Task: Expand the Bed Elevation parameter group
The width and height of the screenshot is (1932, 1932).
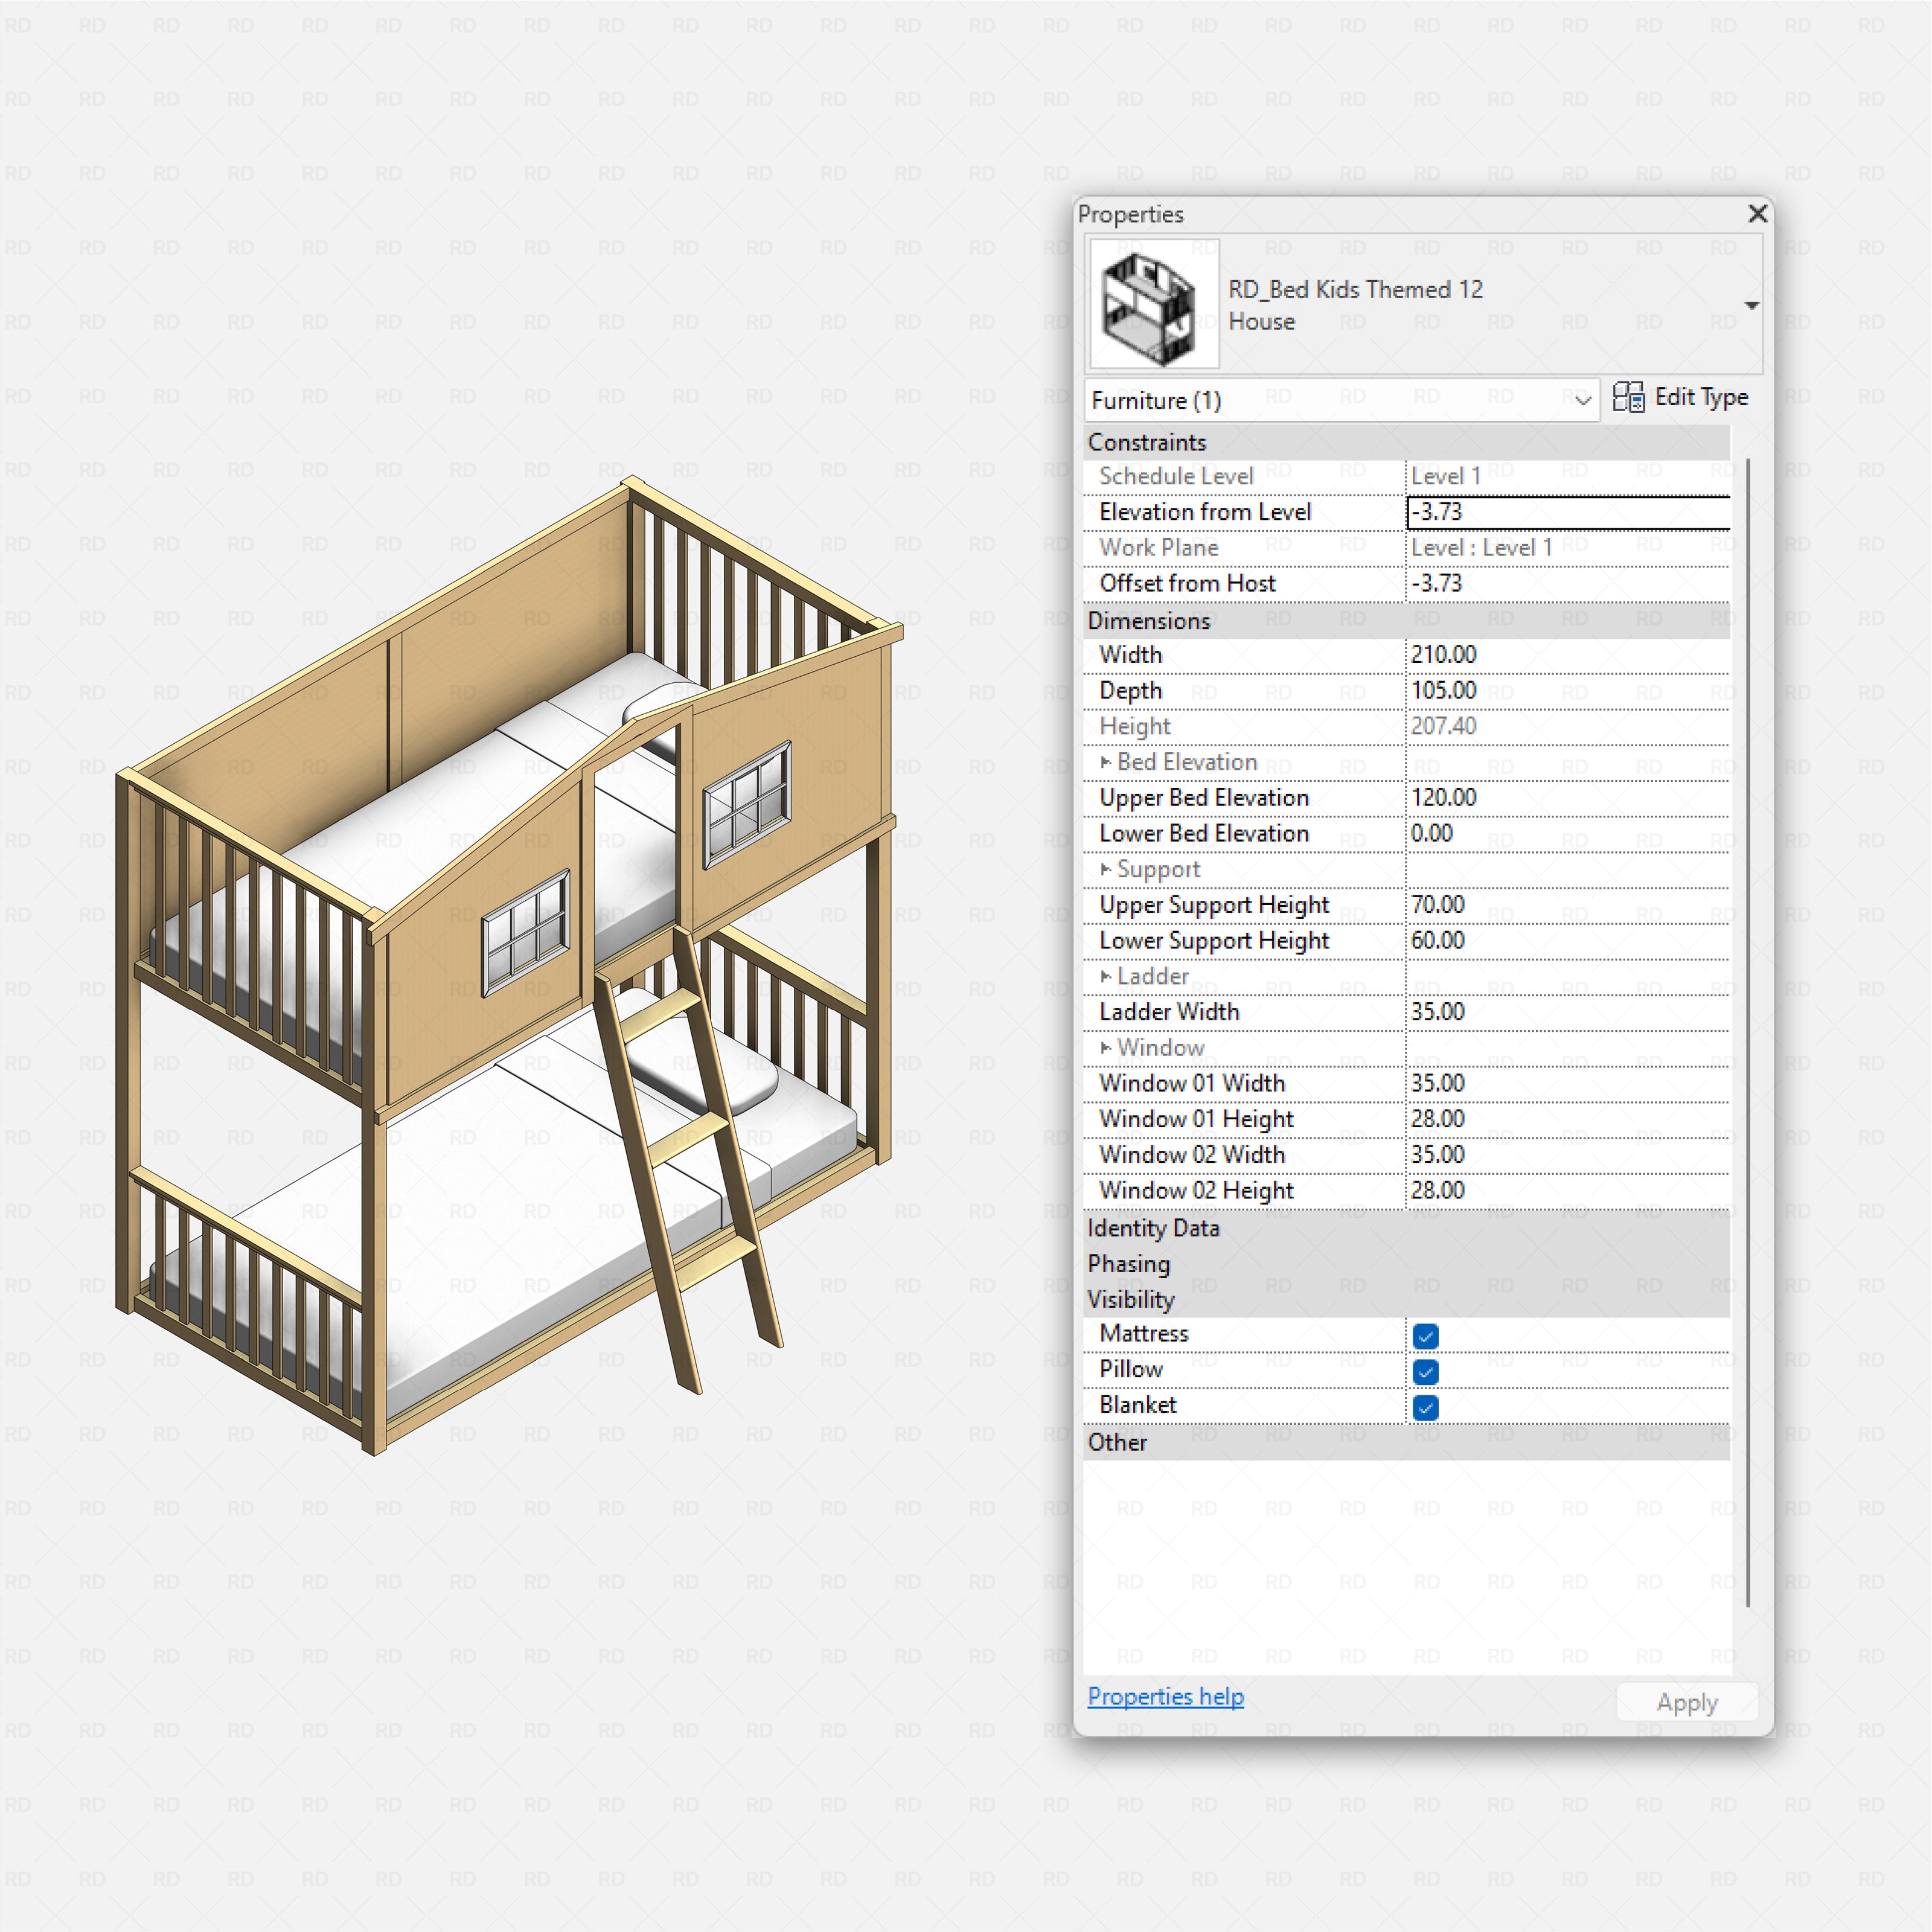Action: [1106, 761]
